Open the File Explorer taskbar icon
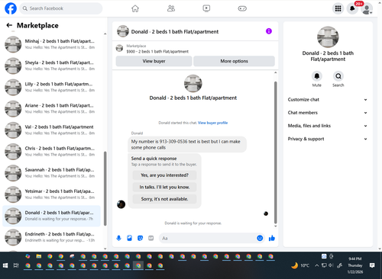The height and width of the screenshot is (279, 382). 39,256
